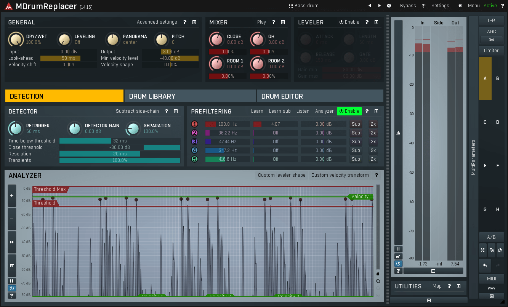Zoom out analyzer with minus button
508x307 pixels.
[12, 219]
